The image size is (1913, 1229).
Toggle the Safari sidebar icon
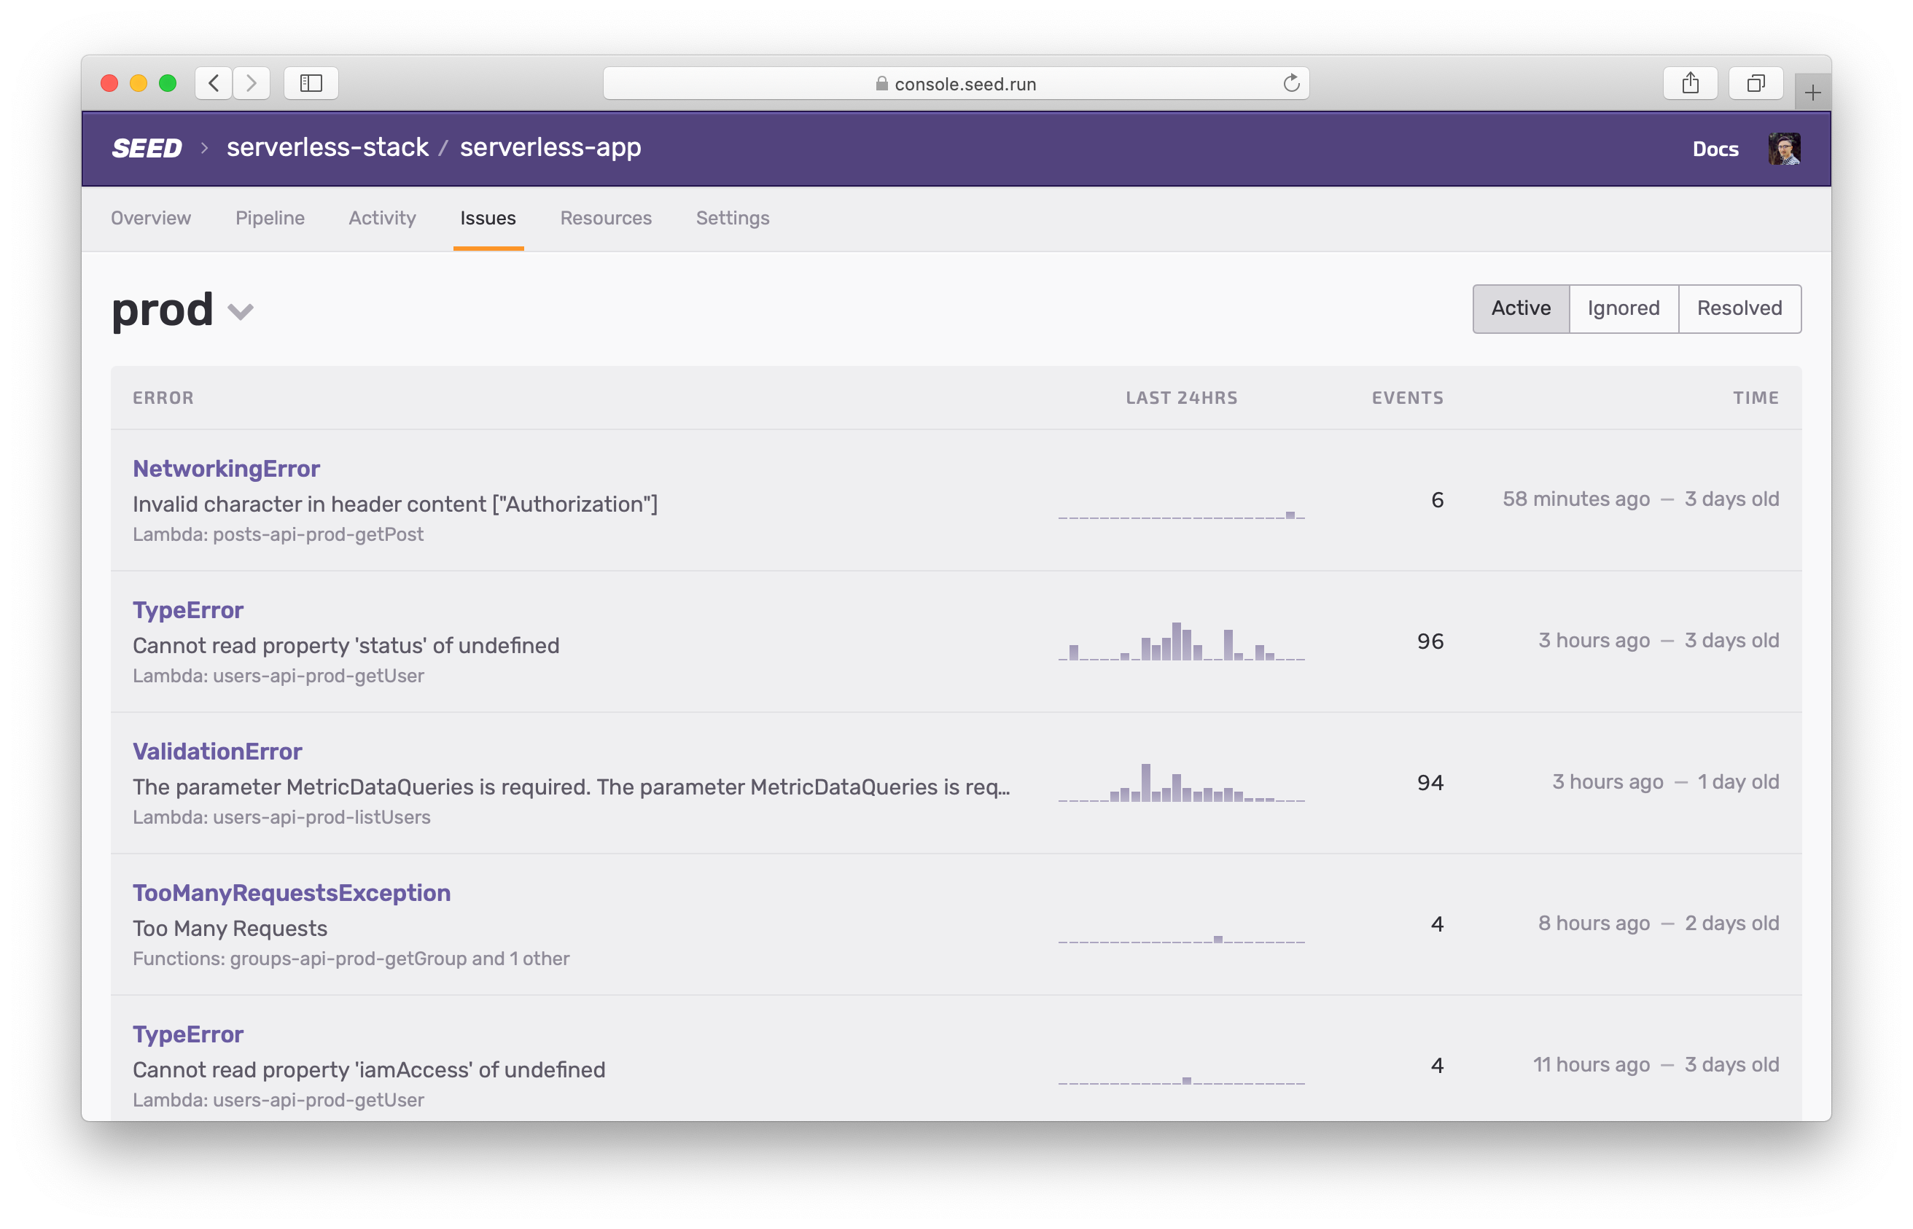[x=311, y=83]
